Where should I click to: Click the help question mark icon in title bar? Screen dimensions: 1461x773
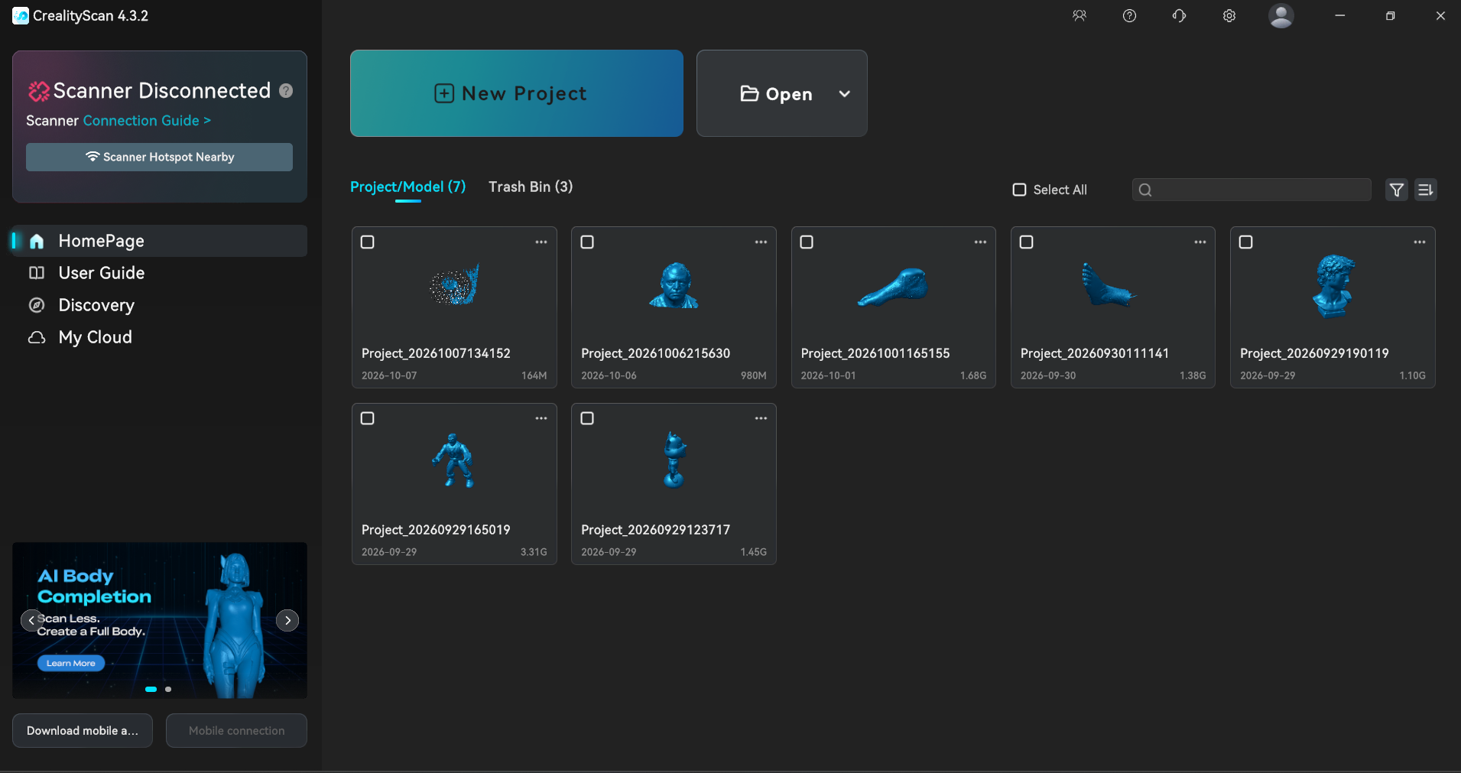tap(1129, 15)
